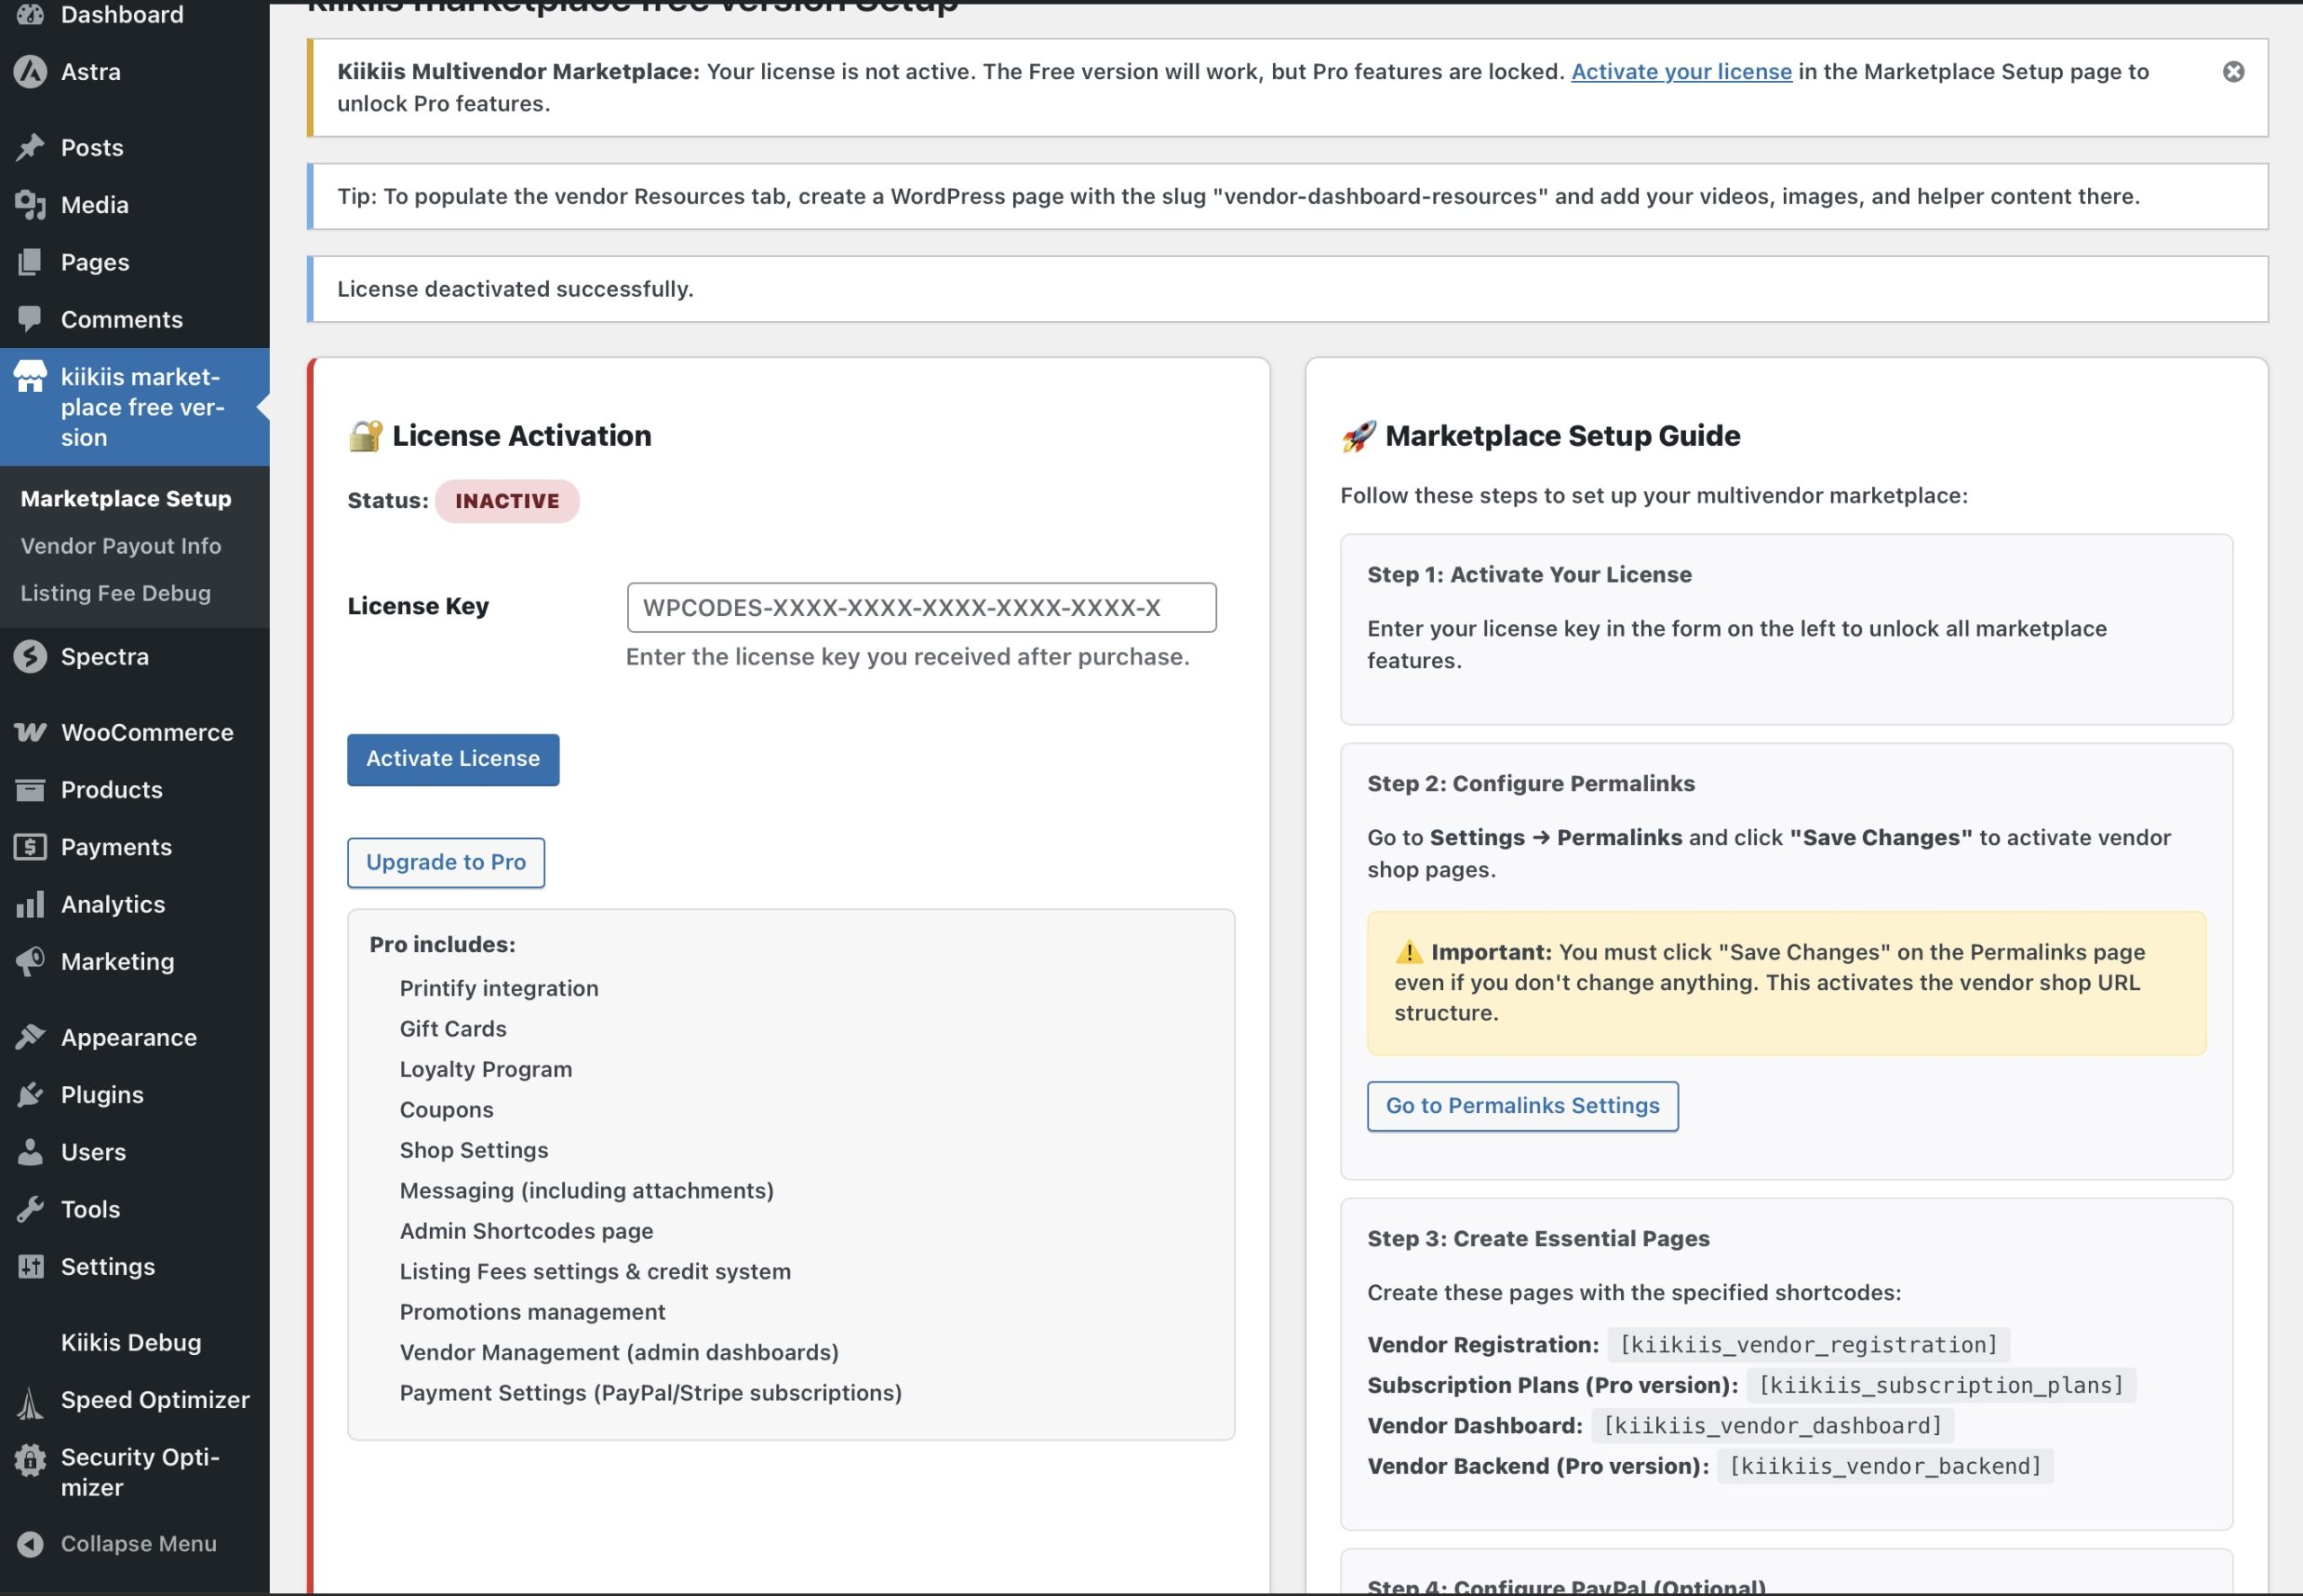Open the Plugins menu label
The image size is (2303, 1596).
click(102, 1094)
